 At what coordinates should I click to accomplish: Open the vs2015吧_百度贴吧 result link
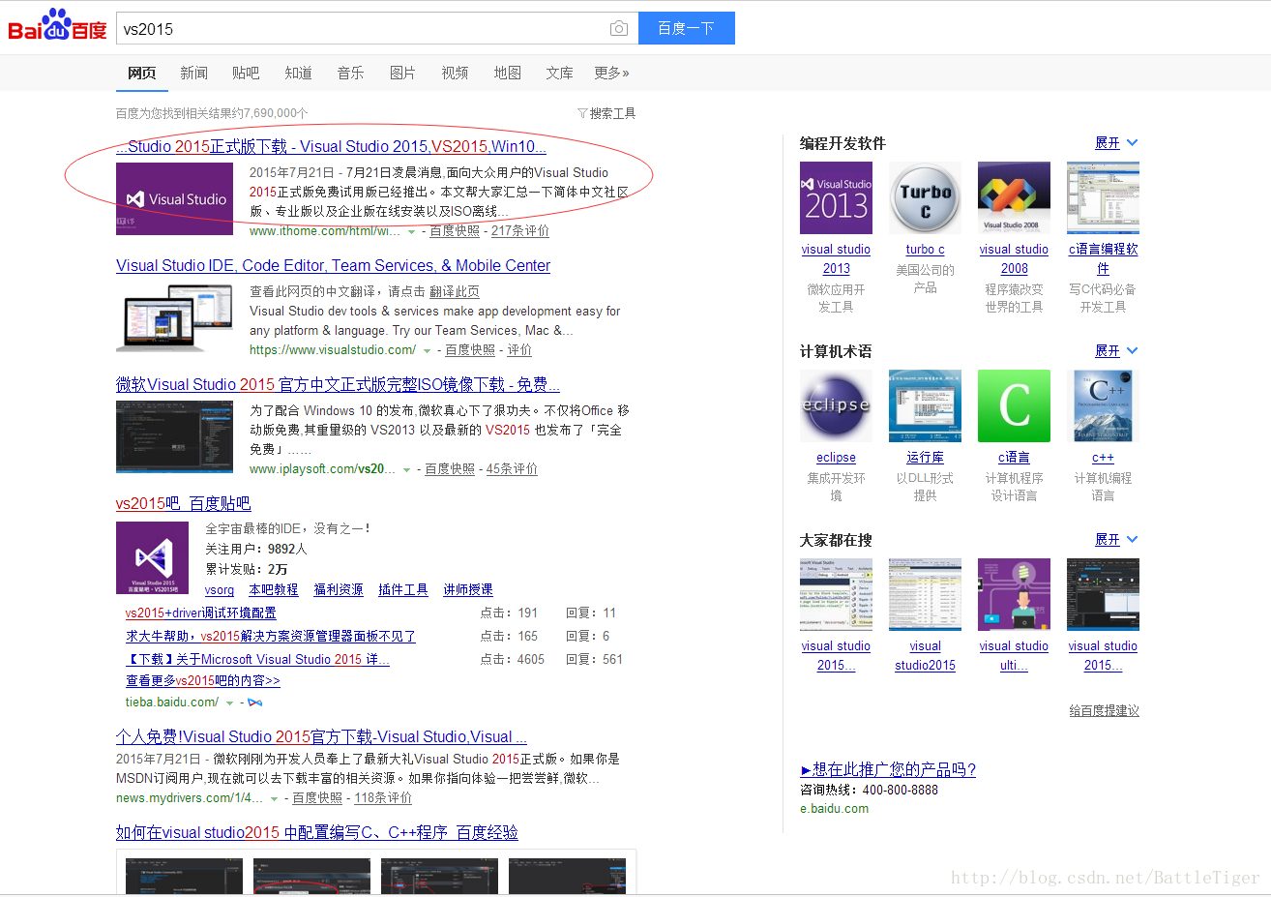pyautogui.click(x=183, y=504)
